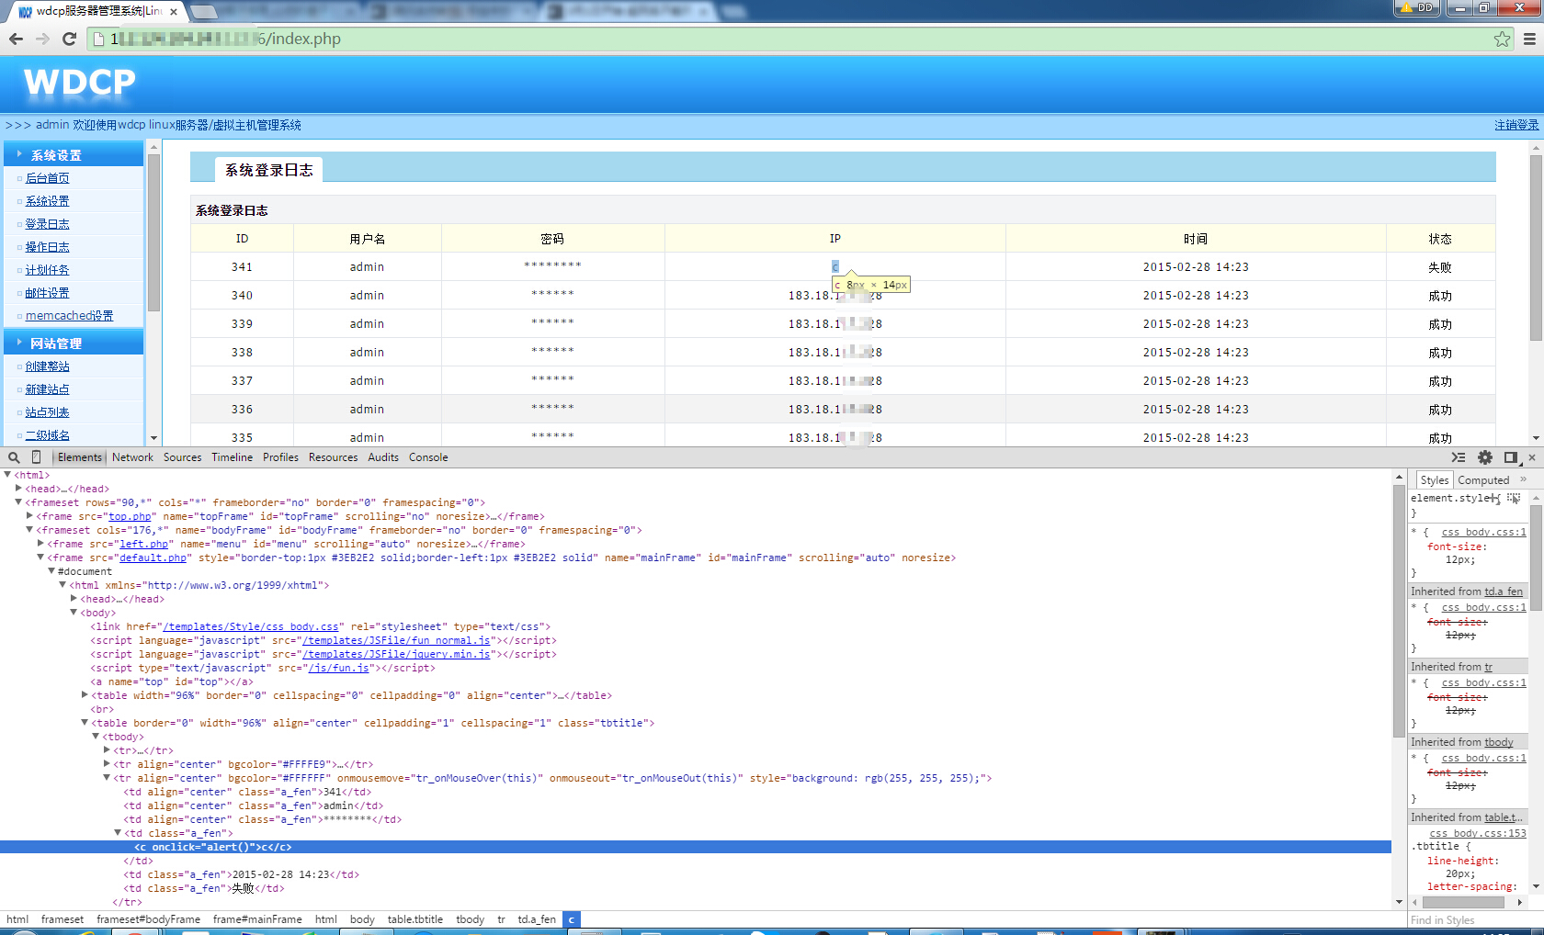Open the memcached设置 sidebar link

pyautogui.click(x=69, y=316)
